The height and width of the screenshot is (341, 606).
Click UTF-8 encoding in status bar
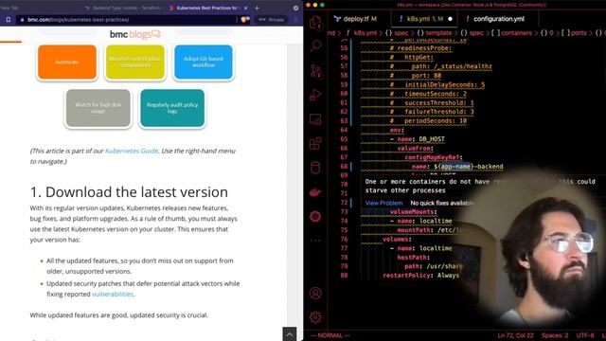click(585, 335)
